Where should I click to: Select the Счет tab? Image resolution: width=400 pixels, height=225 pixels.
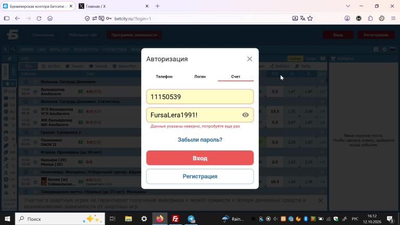[235, 77]
